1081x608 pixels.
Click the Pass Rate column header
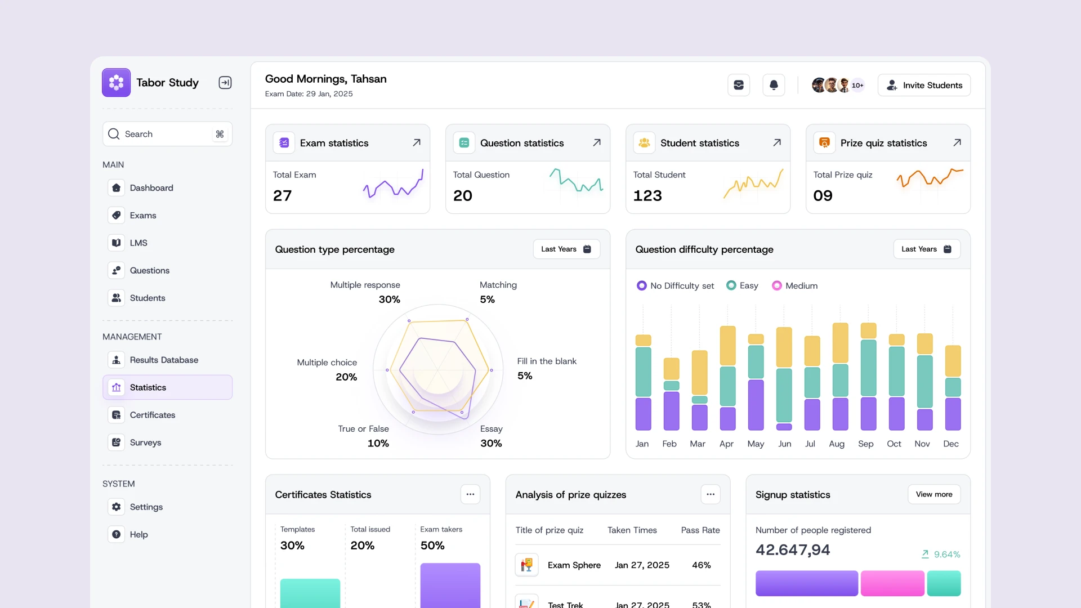pyautogui.click(x=700, y=530)
